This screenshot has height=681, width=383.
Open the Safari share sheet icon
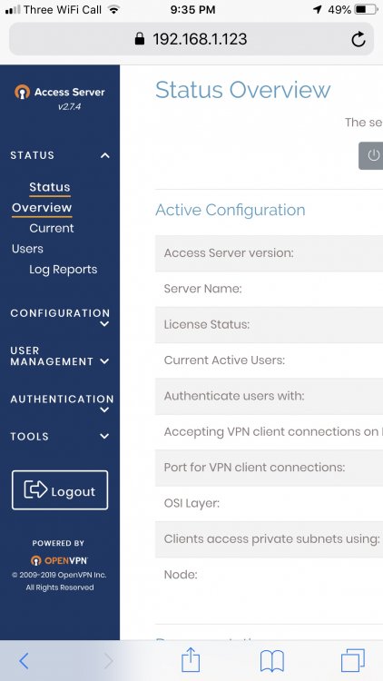(x=191, y=660)
